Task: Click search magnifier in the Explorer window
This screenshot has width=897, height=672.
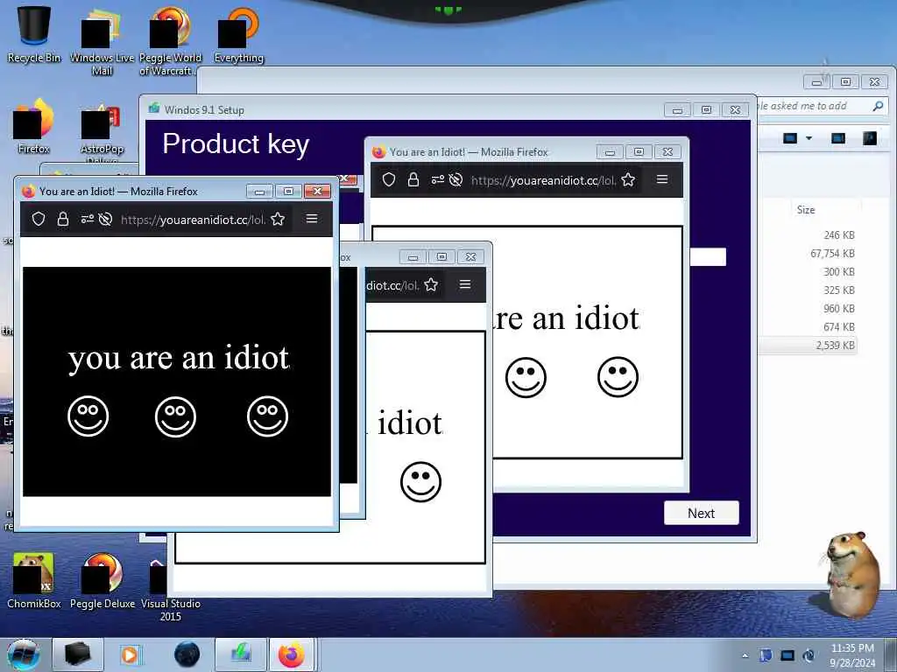Action: pos(878,106)
